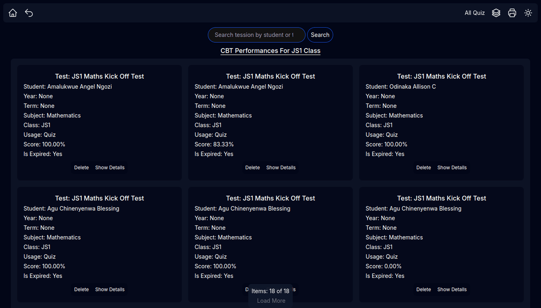Viewport: 541px width, 308px height.
Task: Show details for the first test card
Action: coord(110,167)
